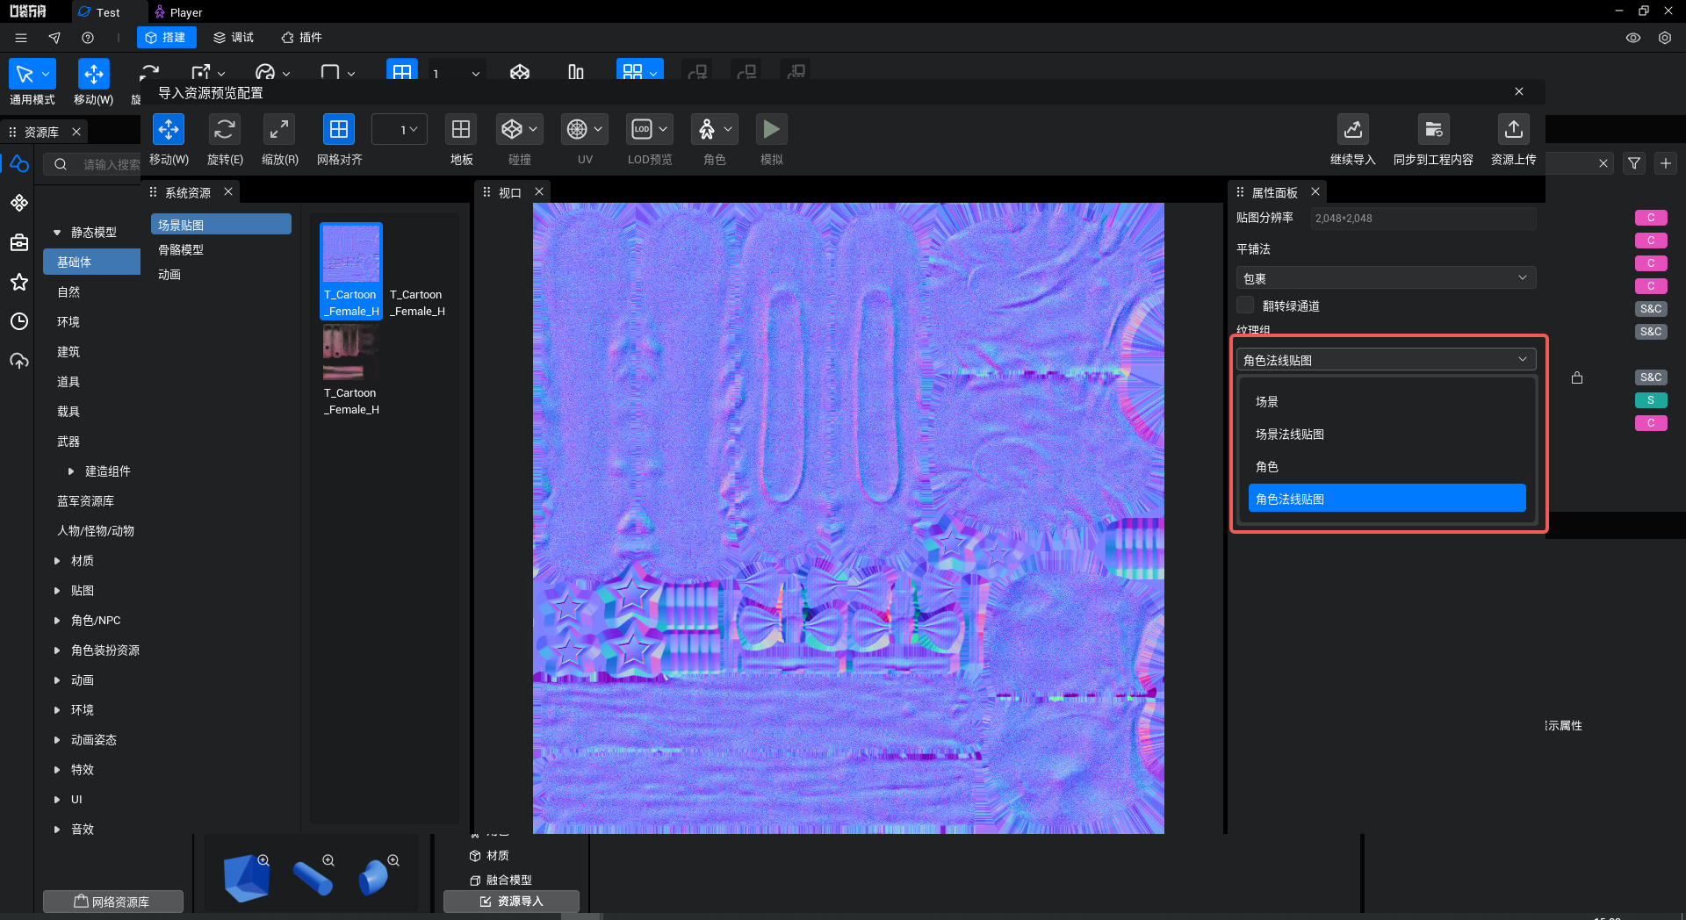Screen dimensions: 1686x920
Task: Close the 视口 viewport tab
Action: point(539,191)
